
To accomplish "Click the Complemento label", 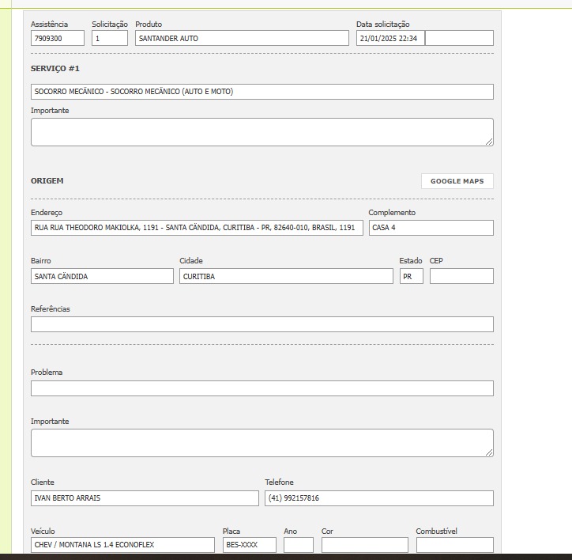I will point(392,213).
